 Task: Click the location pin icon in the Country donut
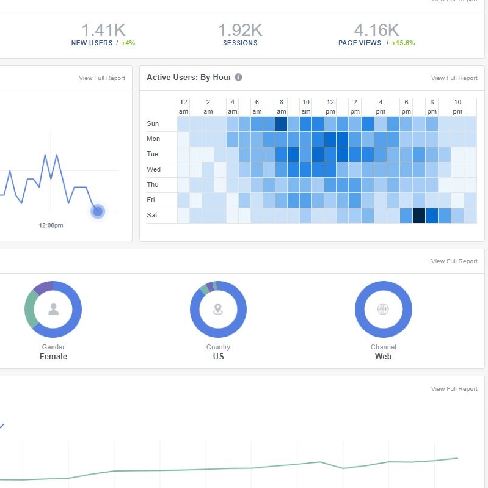tap(218, 309)
